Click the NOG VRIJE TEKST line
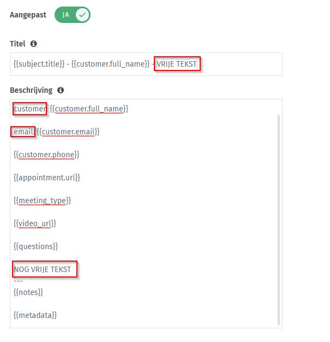 [x=42, y=269]
